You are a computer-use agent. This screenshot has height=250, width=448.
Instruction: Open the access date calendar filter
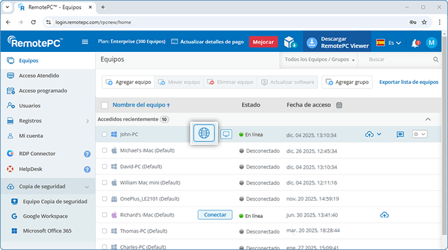click(339, 105)
